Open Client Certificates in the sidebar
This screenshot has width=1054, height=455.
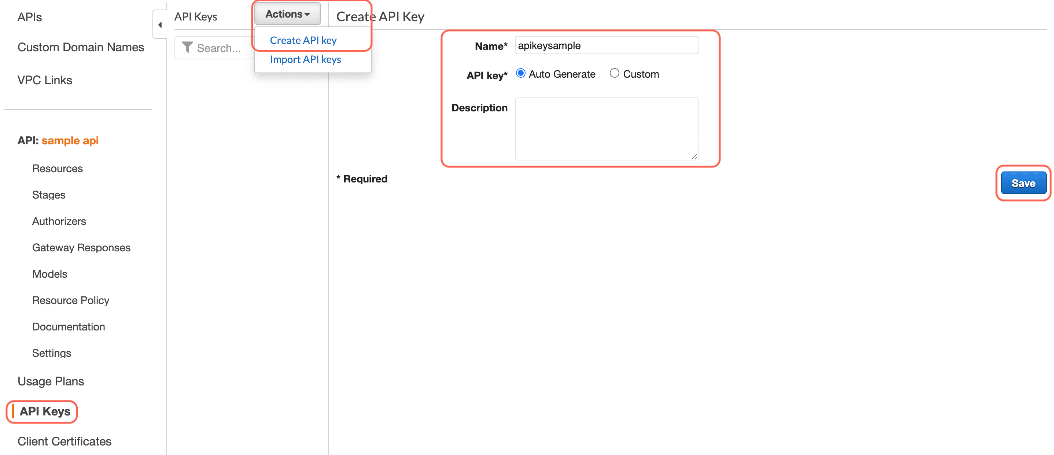(x=64, y=441)
